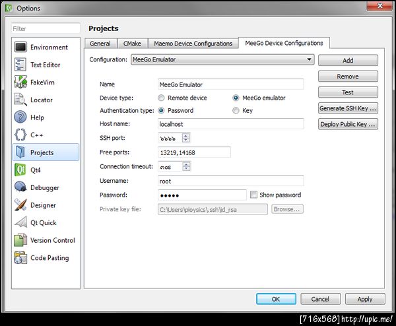The width and height of the screenshot is (396, 326).
Task: Click the Name input field
Action: 231,84
